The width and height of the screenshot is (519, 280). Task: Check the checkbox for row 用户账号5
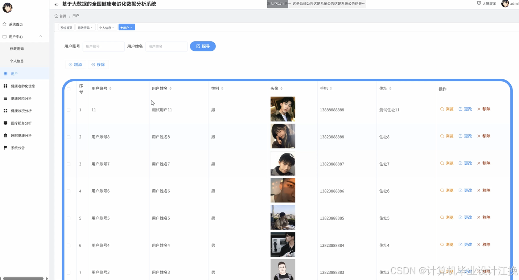click(x=69, y=218)
